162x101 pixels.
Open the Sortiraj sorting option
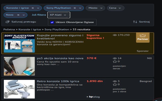coord(144,22)
